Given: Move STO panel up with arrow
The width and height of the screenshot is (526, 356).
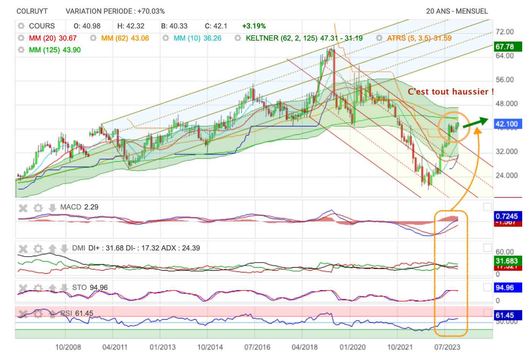Looking at the screenshot, I should point(52,288).
